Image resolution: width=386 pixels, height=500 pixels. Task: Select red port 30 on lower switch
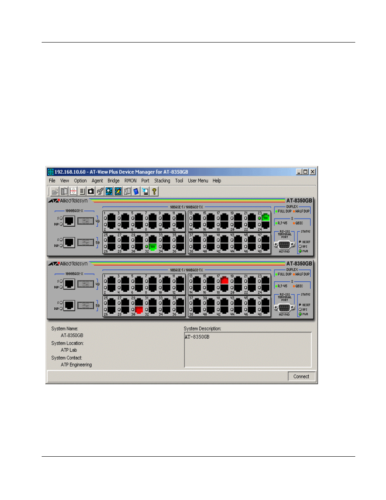click(x=139, y=310)
